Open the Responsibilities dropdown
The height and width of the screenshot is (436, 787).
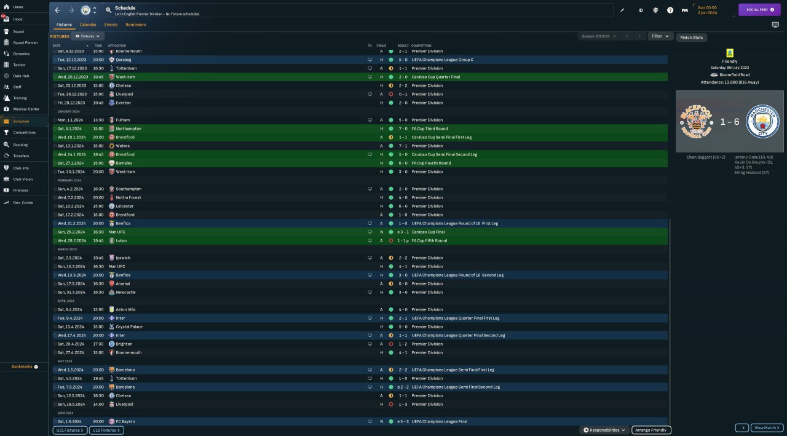tap(604, 430)
